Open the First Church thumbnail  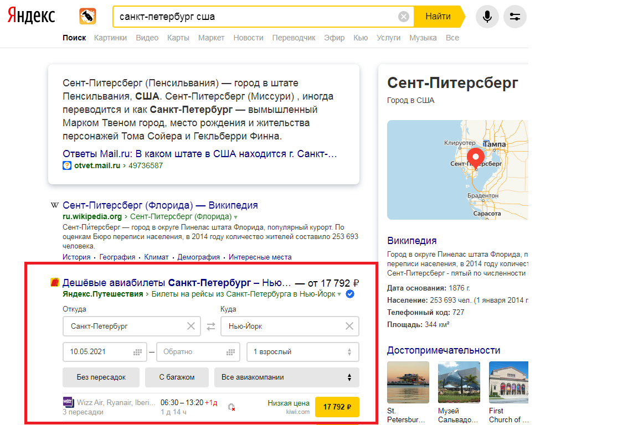(x=508, y=382)
